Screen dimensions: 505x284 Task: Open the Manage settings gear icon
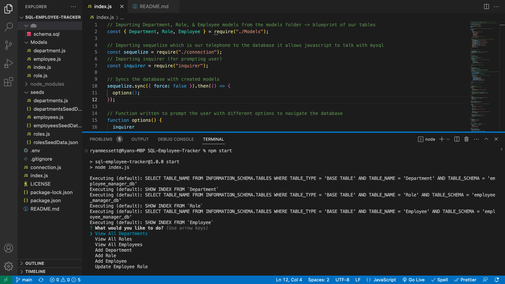[x=9, y=266]
